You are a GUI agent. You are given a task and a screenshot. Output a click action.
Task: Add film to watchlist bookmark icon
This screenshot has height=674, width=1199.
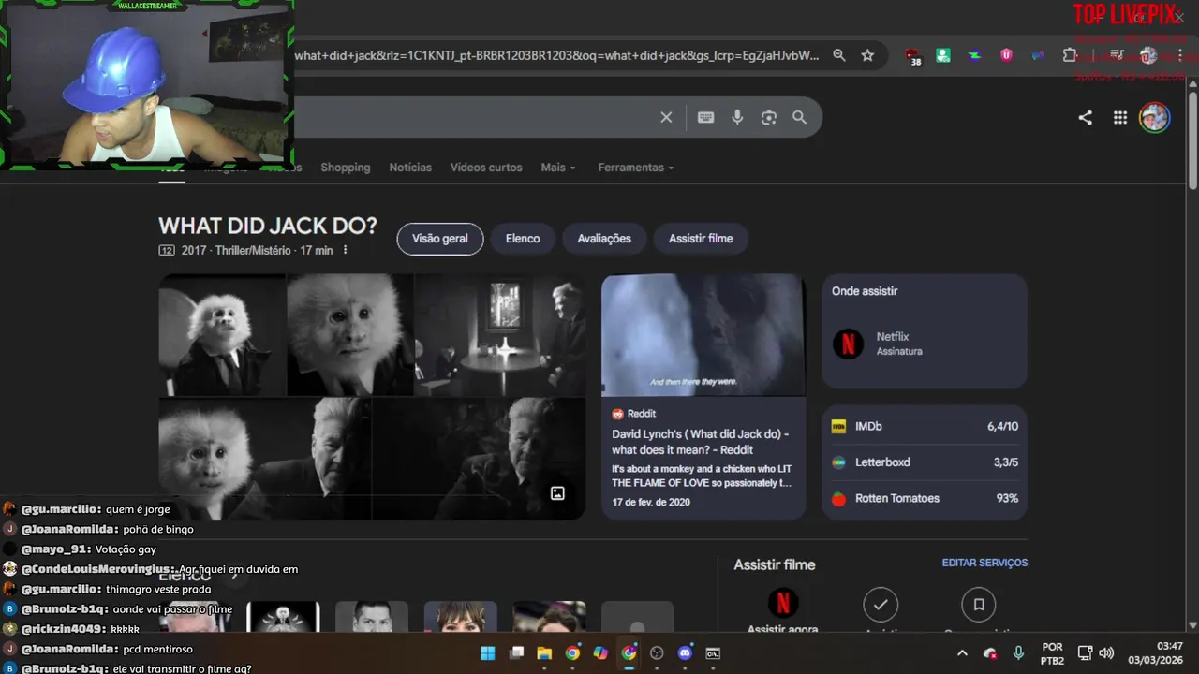click(978, 605)
